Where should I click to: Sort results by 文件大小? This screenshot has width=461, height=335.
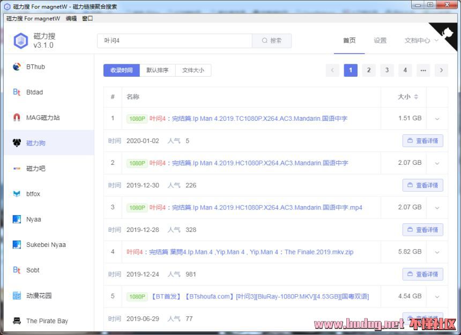point(193,70)
